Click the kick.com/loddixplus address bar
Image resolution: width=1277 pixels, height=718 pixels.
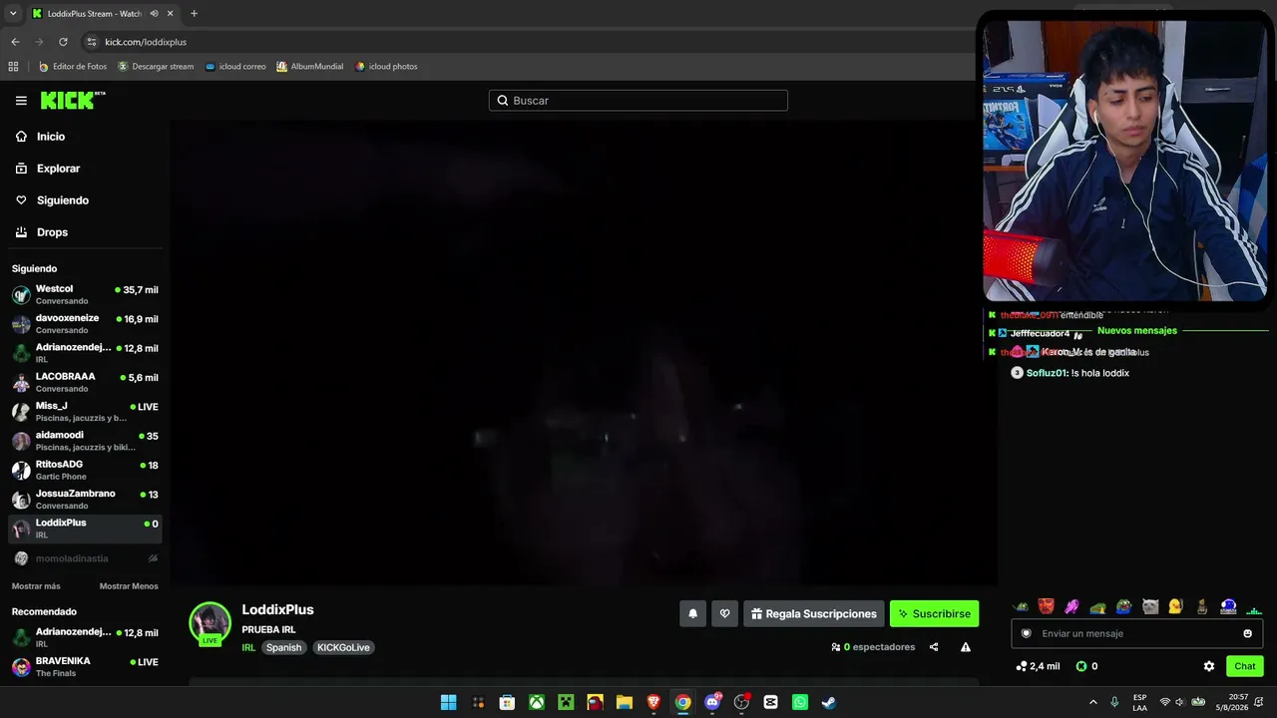tap(146, 42)
